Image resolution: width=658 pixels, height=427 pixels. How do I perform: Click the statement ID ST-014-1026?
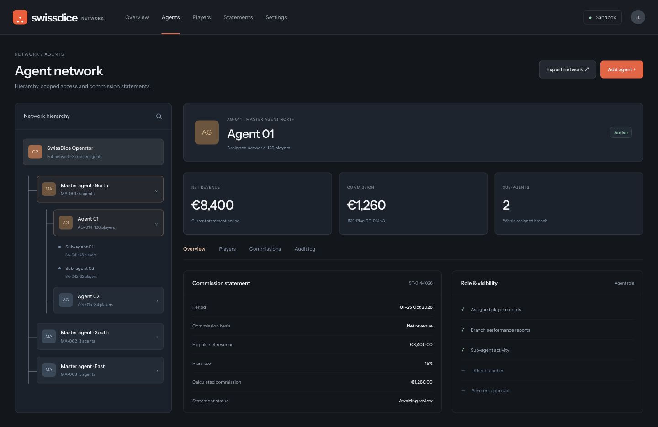[x=421, y=283]
